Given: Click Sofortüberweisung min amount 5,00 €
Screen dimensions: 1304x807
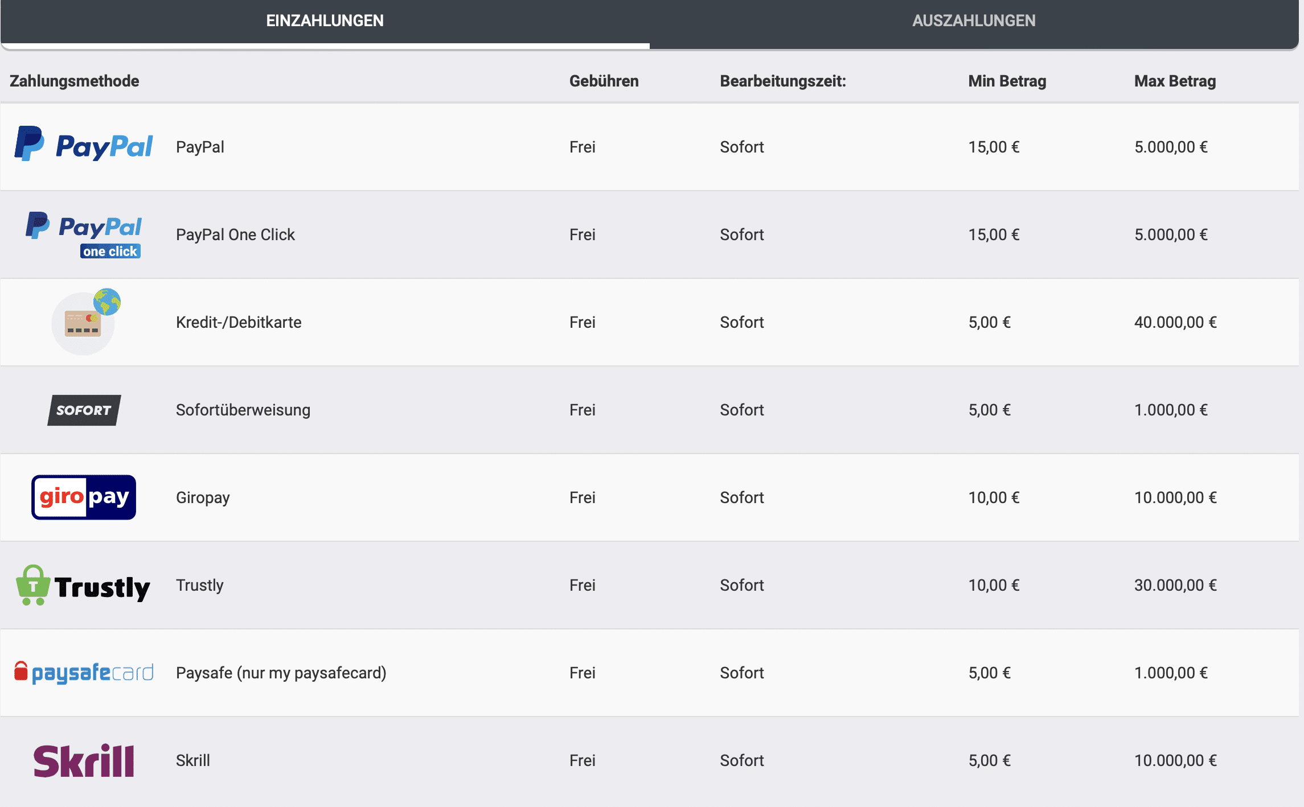Looking at the screenshot, I should pos(990,410).
